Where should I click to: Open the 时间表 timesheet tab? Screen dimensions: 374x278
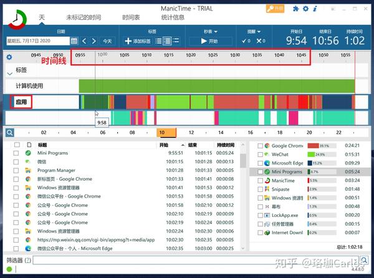coord(131,17)
